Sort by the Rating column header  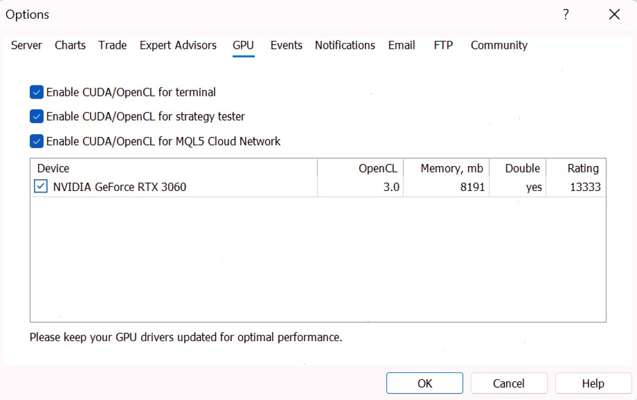tap(576, 168)
